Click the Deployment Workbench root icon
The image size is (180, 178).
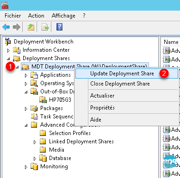[8, 42]
